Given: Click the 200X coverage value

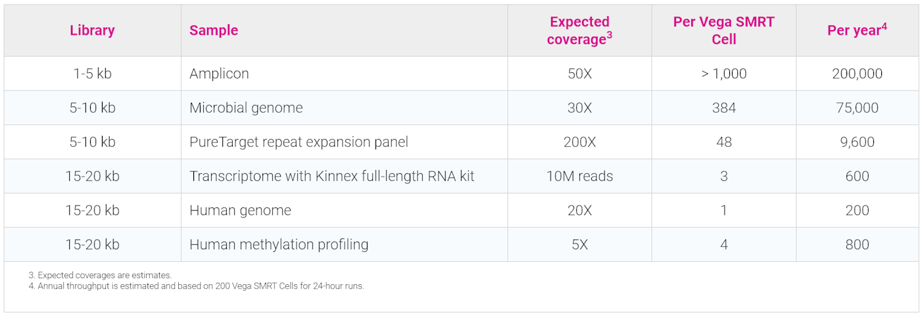Looking at the screenshot, I should [579, 142].
